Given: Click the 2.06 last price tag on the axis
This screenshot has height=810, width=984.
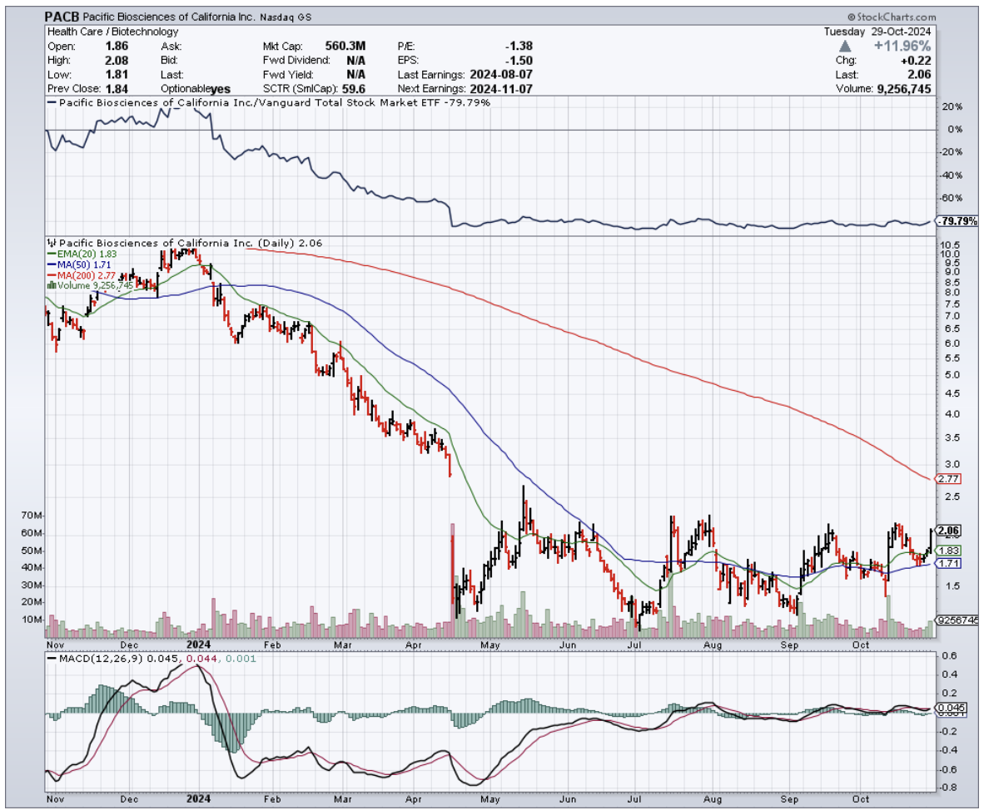Looking at the screenshot, I should (x=948, y=531).
